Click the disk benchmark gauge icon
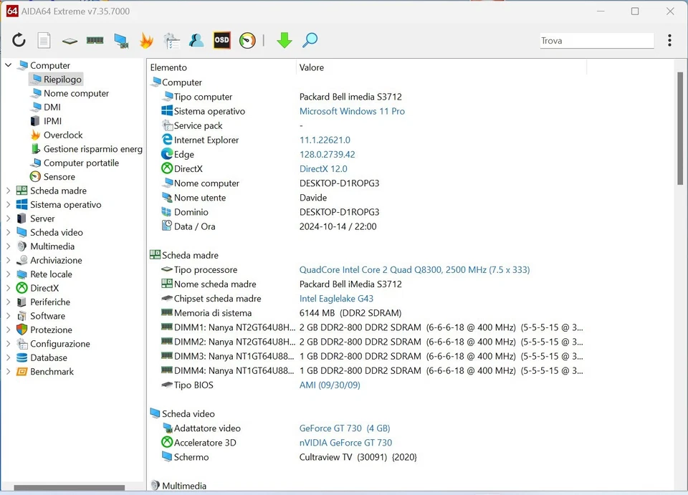The height and width of the screenshot is (495, 688). [x=247, y=40]
